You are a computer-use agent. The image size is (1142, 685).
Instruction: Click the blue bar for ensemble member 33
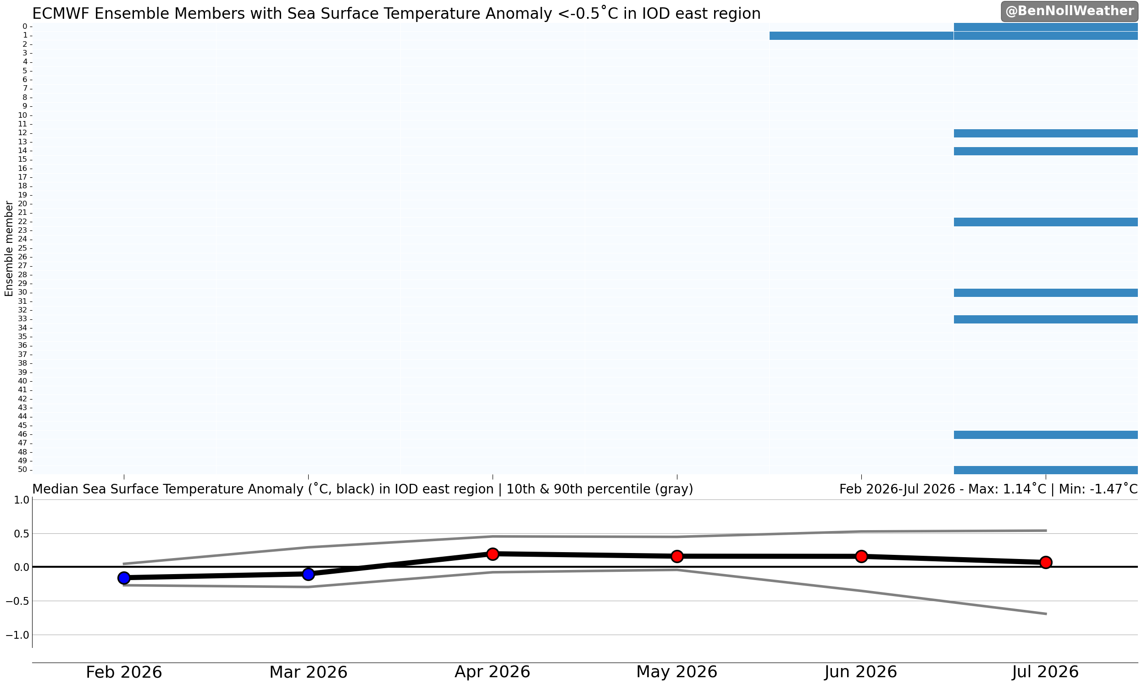(1045, 319)
